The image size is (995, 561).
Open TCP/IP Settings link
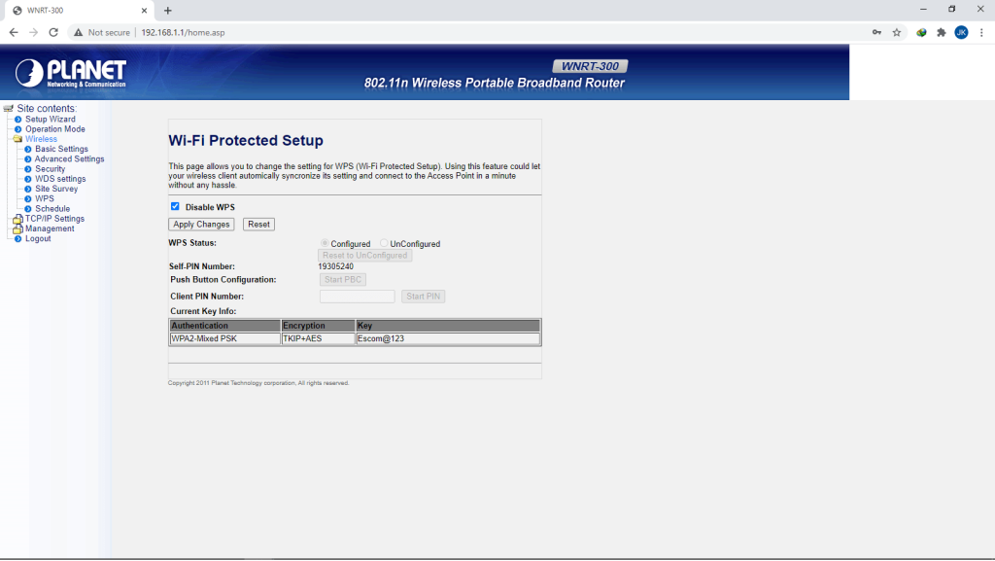pos(54,219)
